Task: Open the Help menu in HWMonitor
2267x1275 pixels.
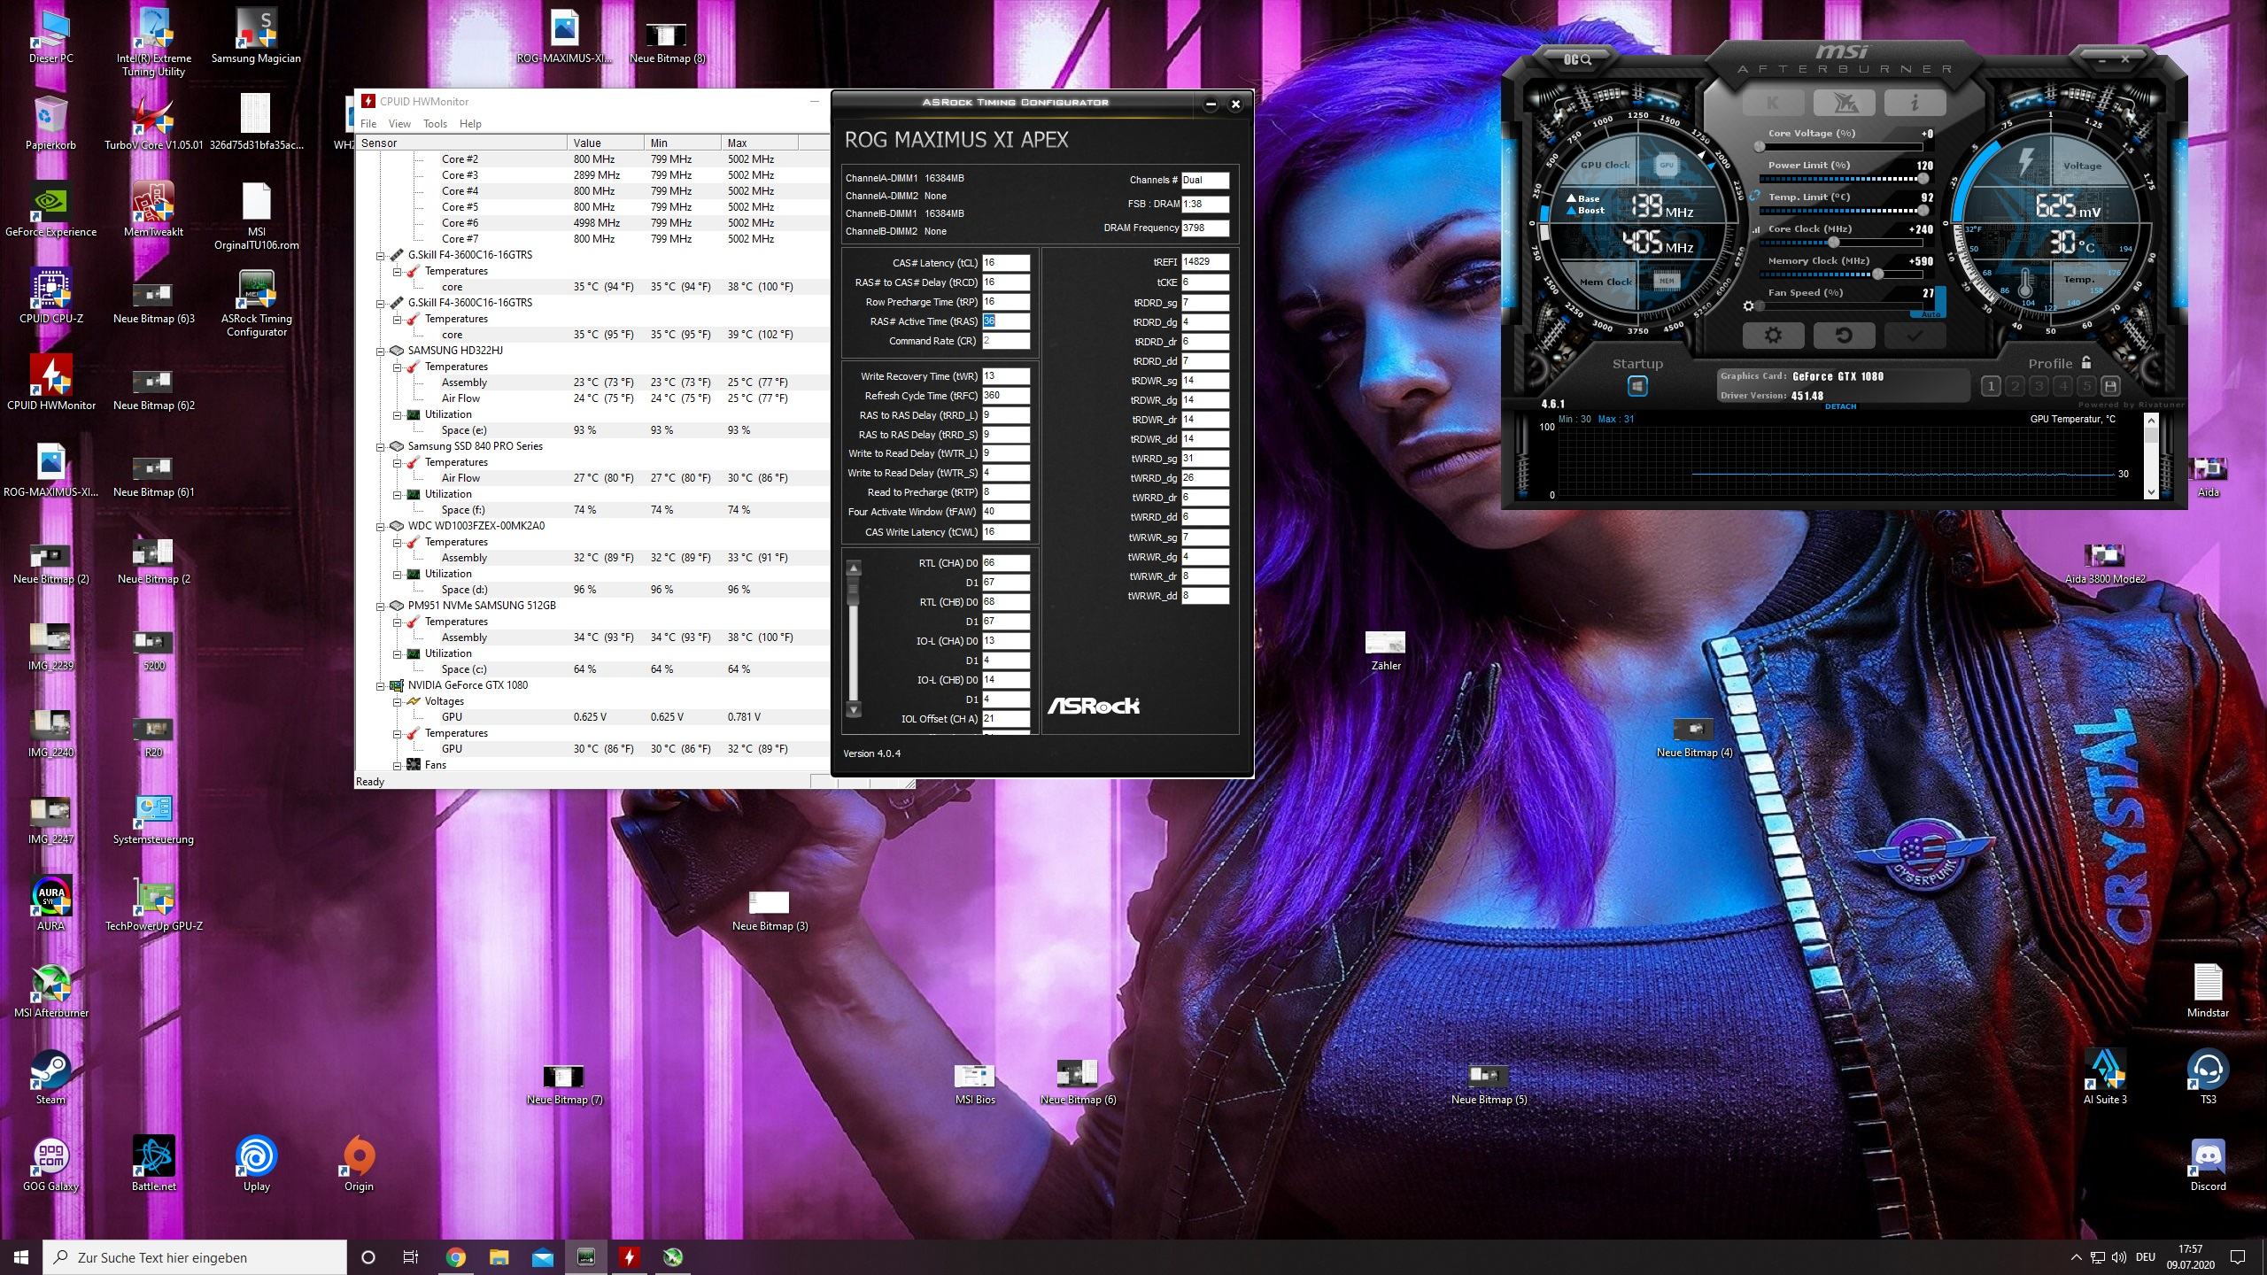Action: [x=470, y=124]
